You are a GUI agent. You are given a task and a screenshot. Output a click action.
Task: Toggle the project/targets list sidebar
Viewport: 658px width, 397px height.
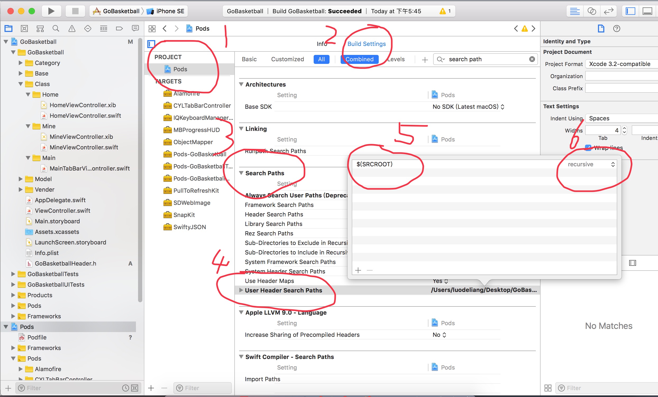[x=152, y=44]
